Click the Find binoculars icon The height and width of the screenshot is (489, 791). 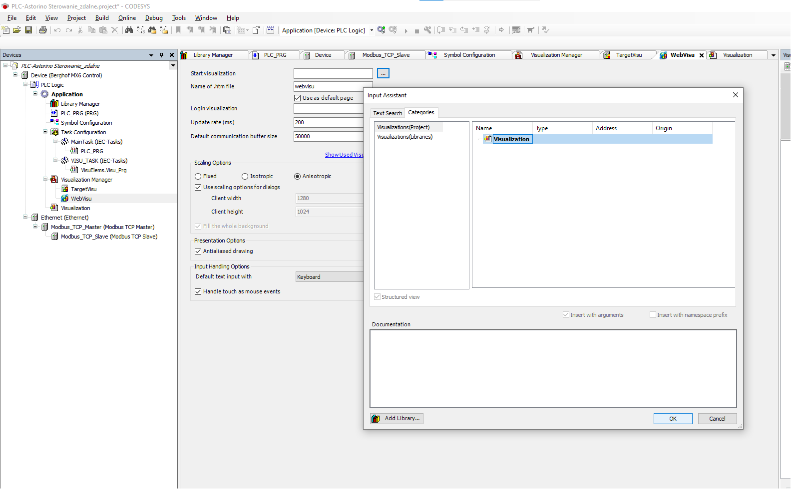point(129,30)
